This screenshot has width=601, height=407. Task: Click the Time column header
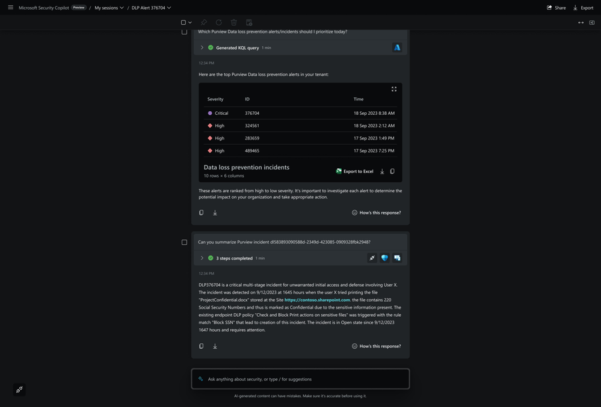[359, 99]
